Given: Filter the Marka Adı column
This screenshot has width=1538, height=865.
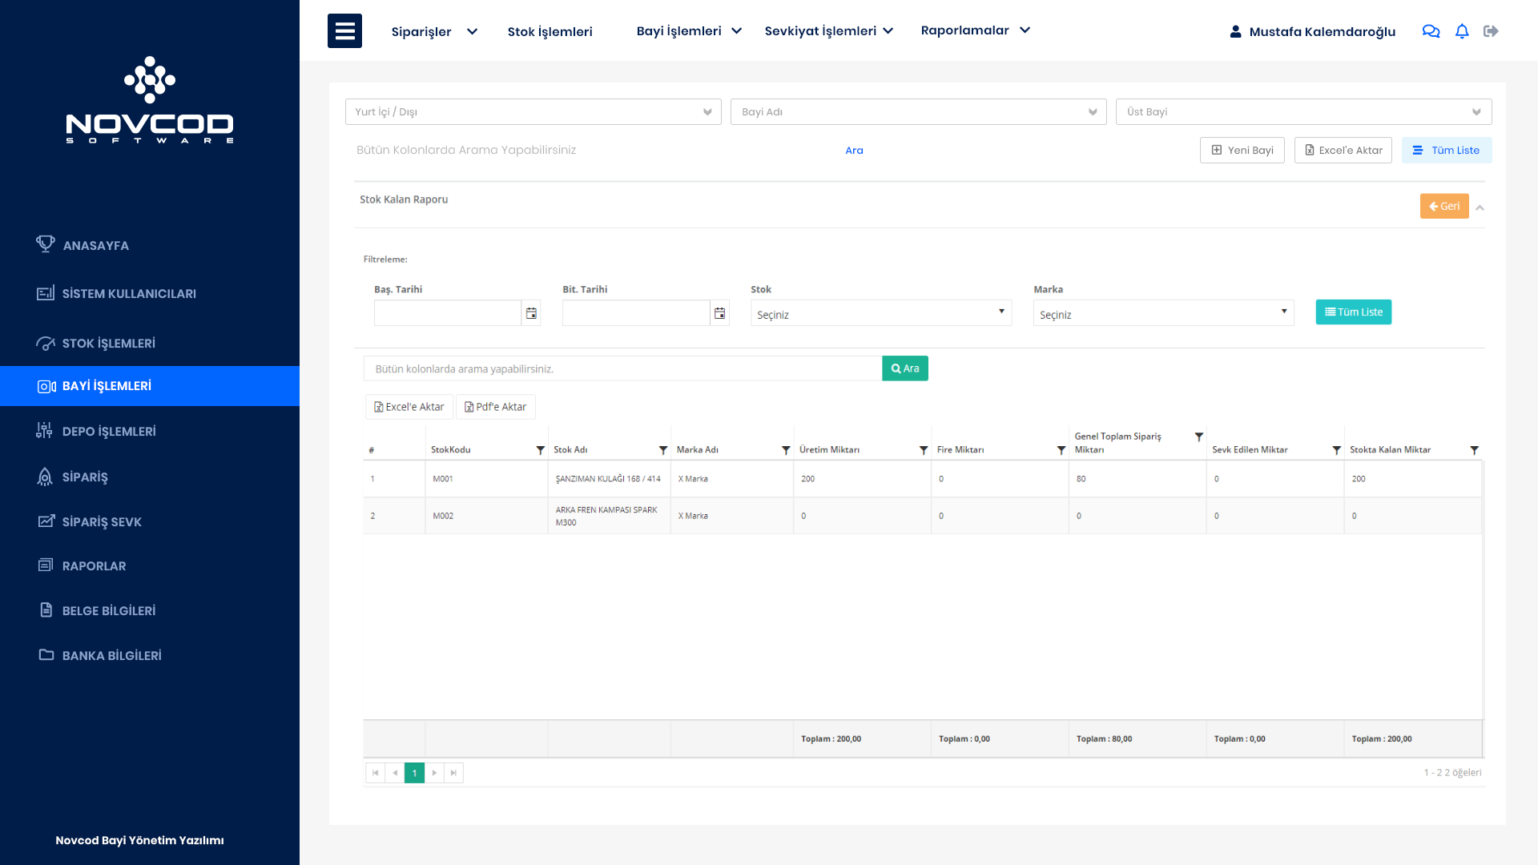Looking at the screenshot, I should coord(786,450).
